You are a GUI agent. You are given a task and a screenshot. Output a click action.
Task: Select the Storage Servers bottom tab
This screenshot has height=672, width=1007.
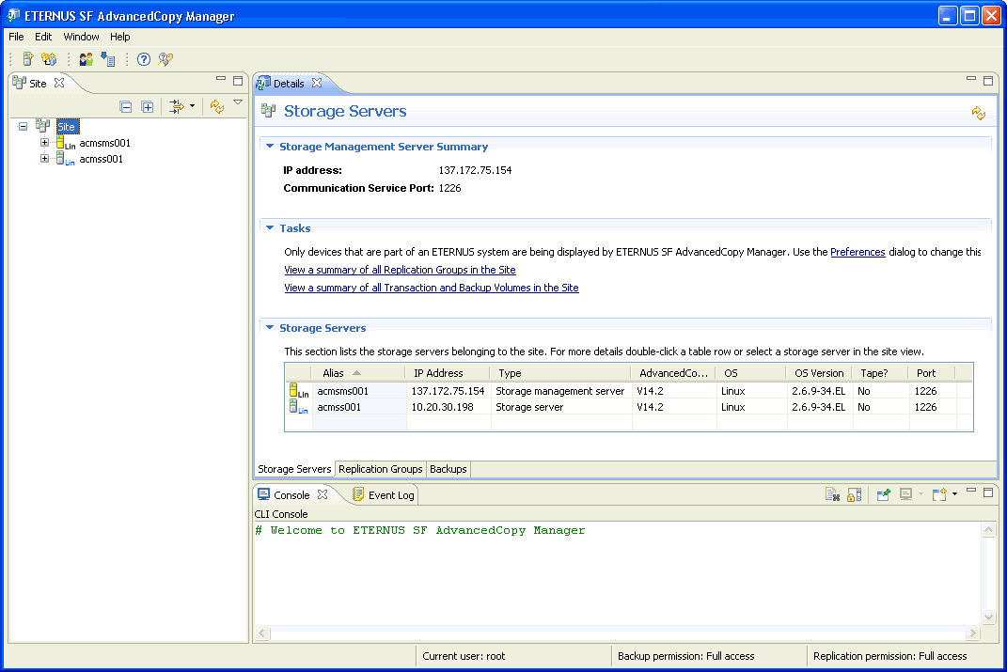294,469
